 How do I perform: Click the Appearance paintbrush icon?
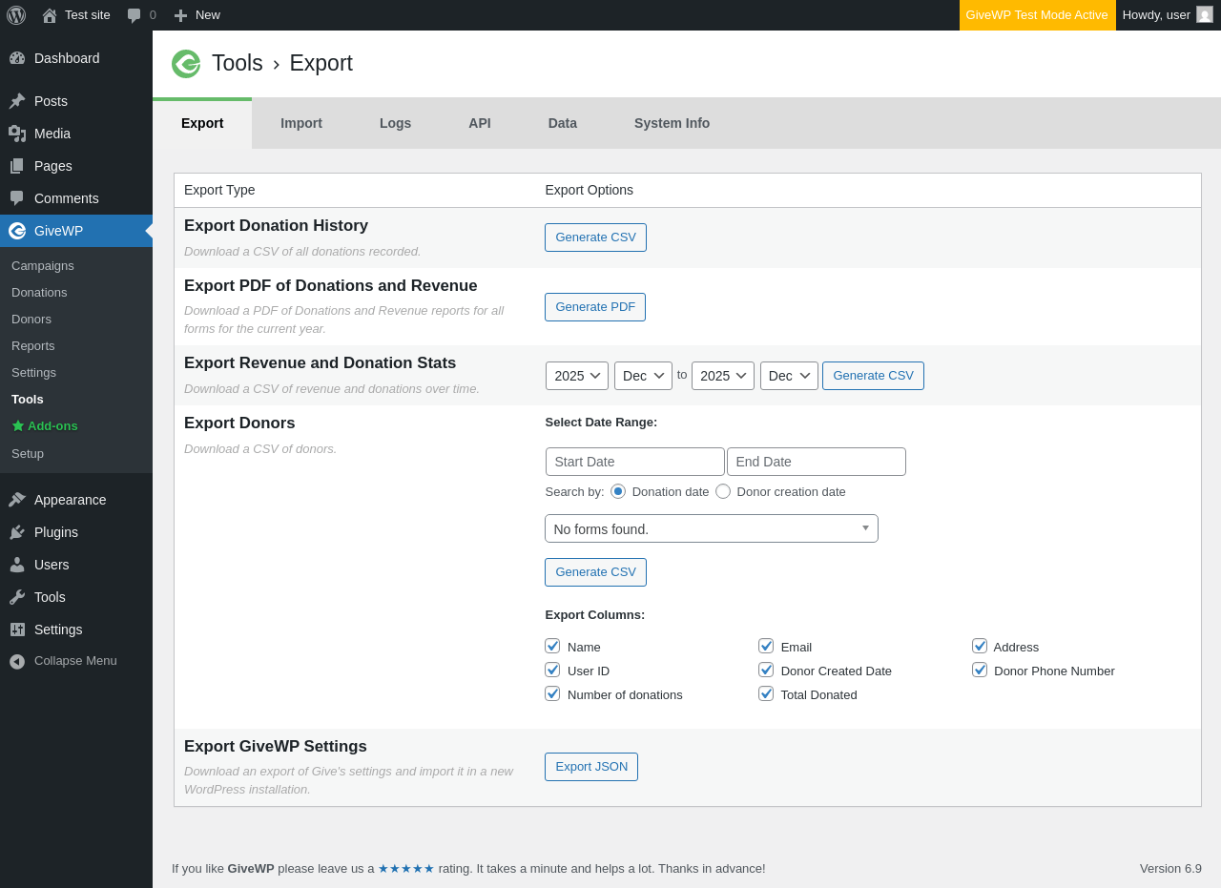pyautogui.click(x=17, y=500)
